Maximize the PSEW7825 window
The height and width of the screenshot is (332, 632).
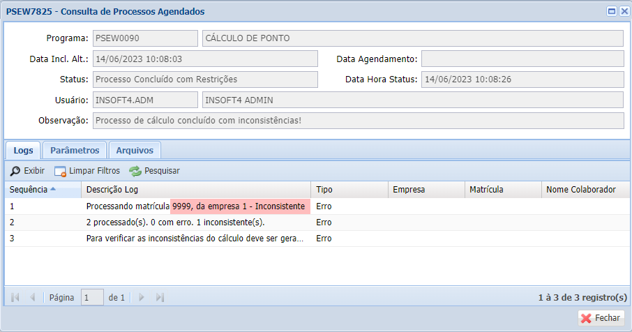tap(611, 11)
